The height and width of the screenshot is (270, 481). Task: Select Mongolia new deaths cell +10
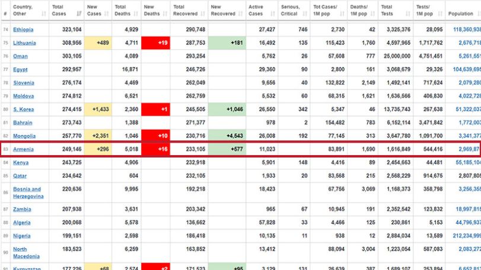(x=155, y=136)
